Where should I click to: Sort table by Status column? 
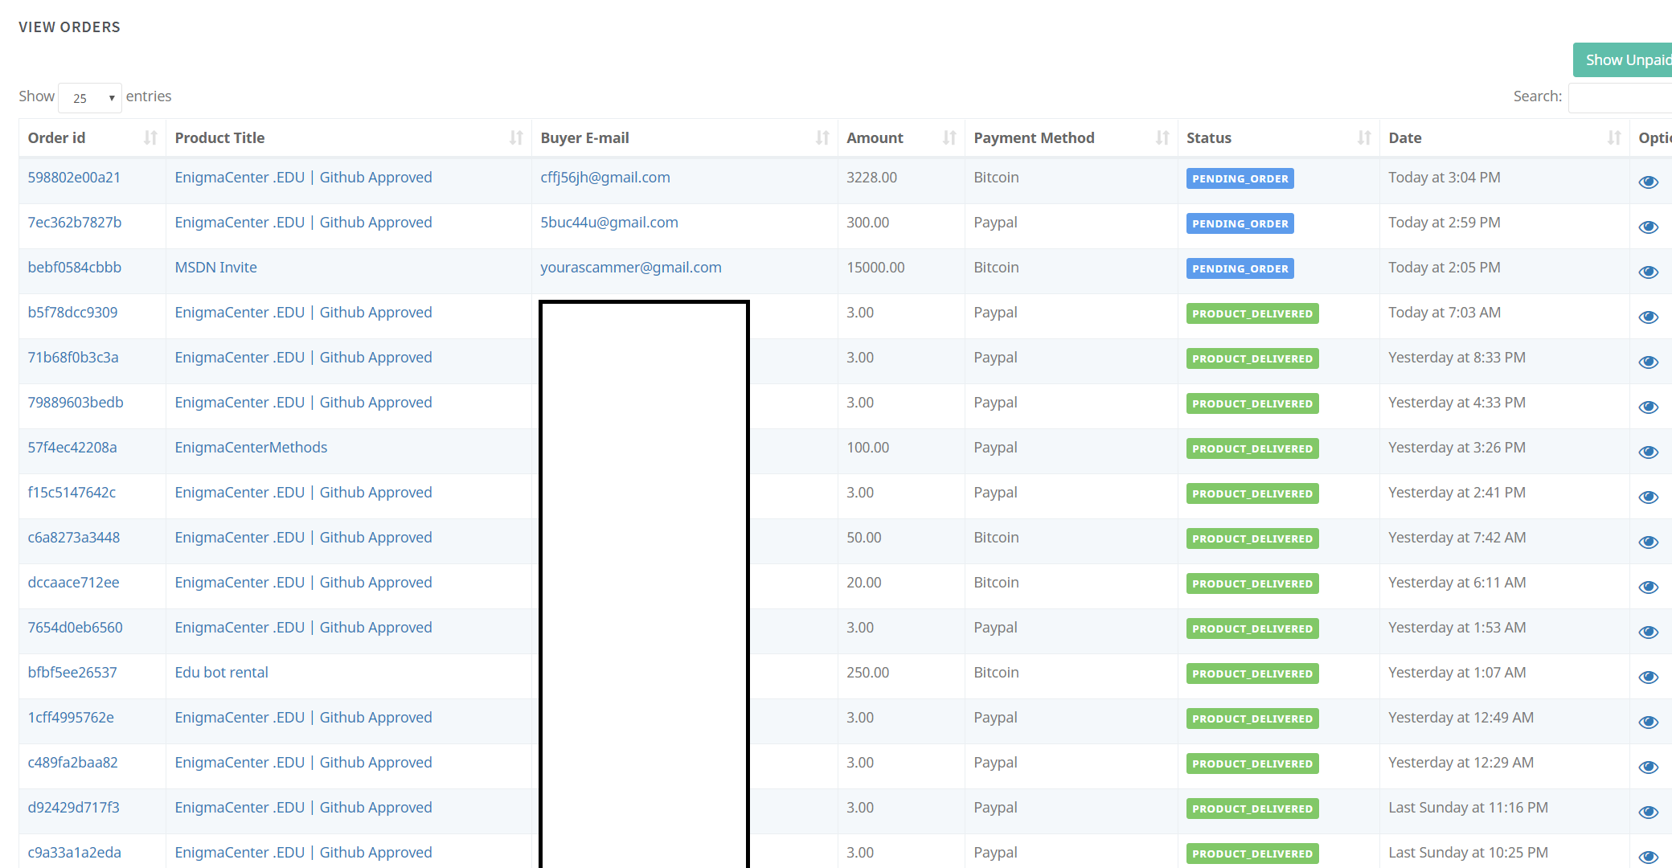(1279, 138)
